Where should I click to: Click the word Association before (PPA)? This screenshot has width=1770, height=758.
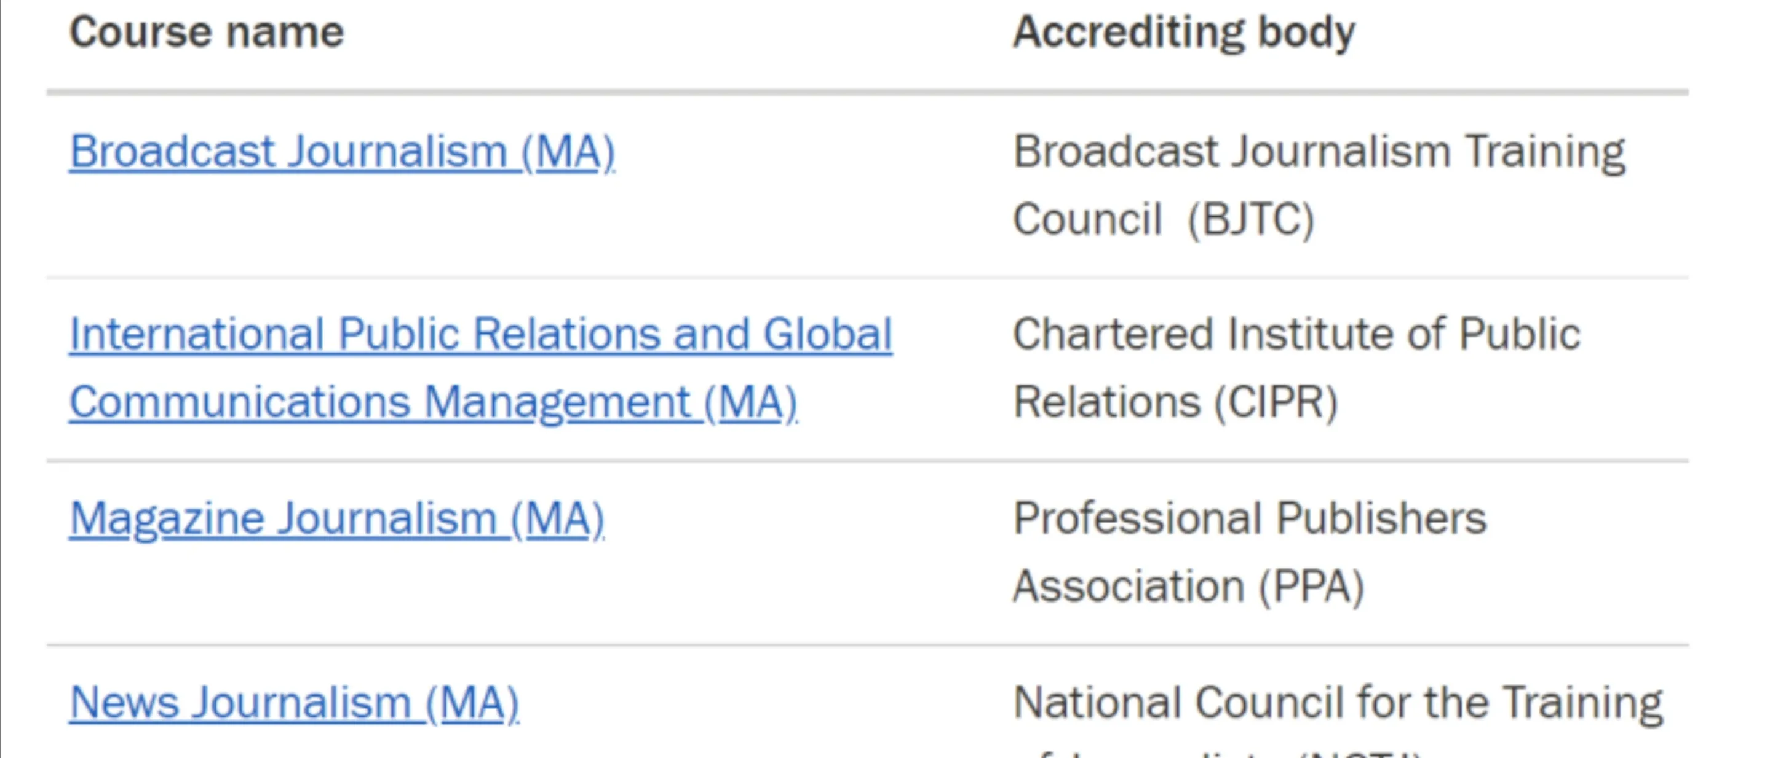[1129, 587]
